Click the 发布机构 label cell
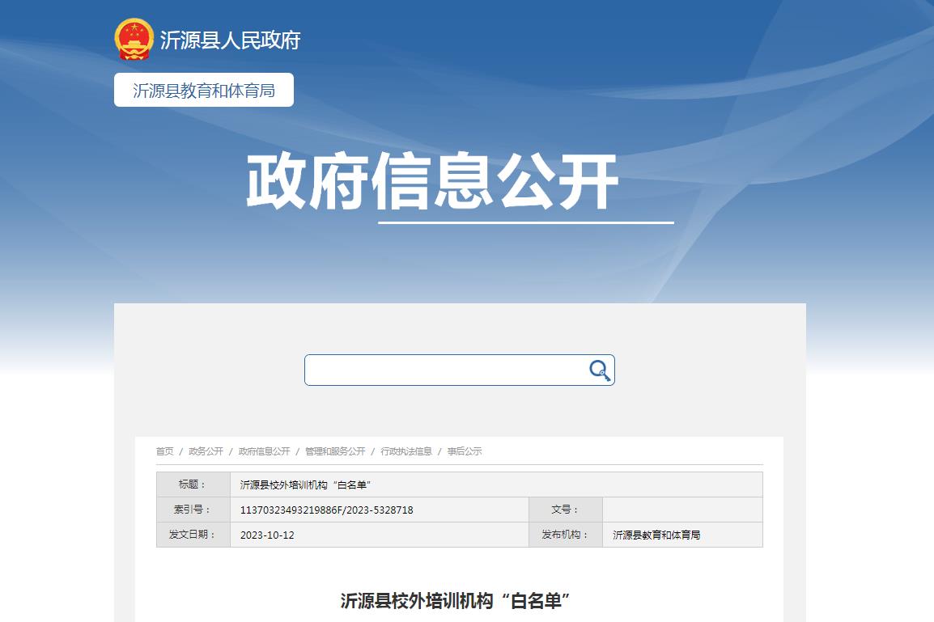 565,535
